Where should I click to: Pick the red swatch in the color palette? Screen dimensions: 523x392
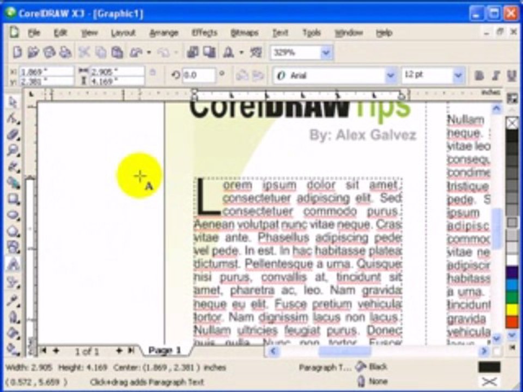click(x=512, y=322)
